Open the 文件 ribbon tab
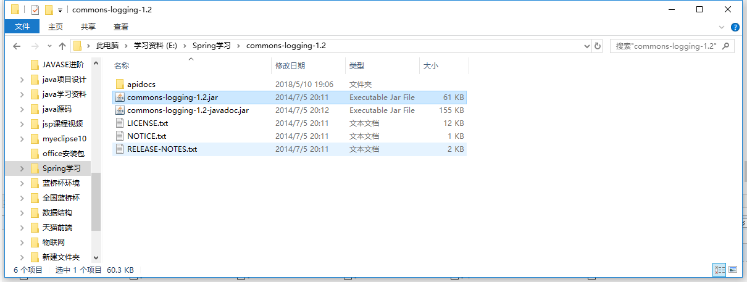Screen dimensions: 747x282 coord(22,27)
